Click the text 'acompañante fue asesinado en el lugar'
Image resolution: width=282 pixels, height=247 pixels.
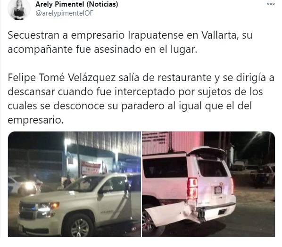coord(102,49)
